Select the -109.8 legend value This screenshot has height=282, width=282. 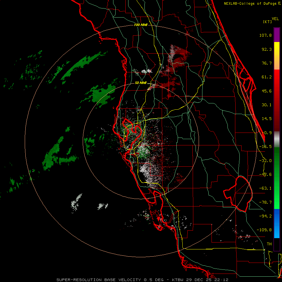tap(264, 230)
